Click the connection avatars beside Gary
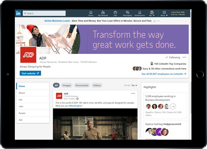207x149 pixels. [137, 68]
